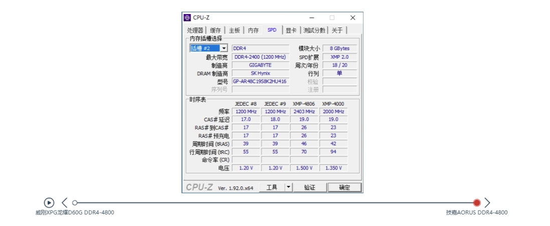Screen dimensions: 550x226
Task: Expand the 工具 dropdown arrow
Action: 288,187
